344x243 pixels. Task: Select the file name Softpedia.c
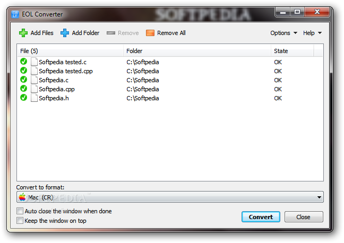pos(54,80)
